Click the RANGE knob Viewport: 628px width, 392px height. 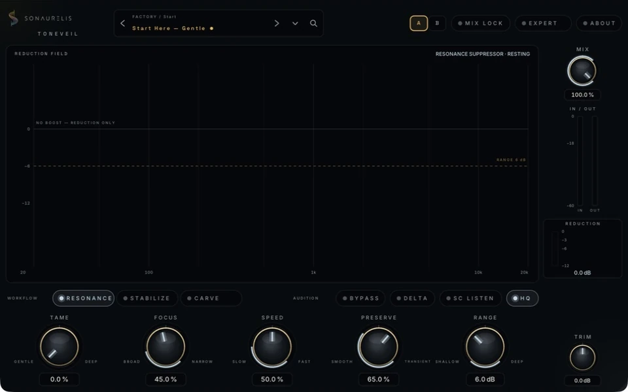pyautogui.click(x=485, y=347)
